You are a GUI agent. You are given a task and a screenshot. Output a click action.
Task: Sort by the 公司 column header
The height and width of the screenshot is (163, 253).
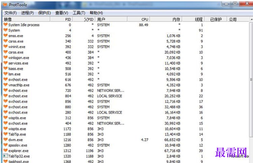coord(238,19)
